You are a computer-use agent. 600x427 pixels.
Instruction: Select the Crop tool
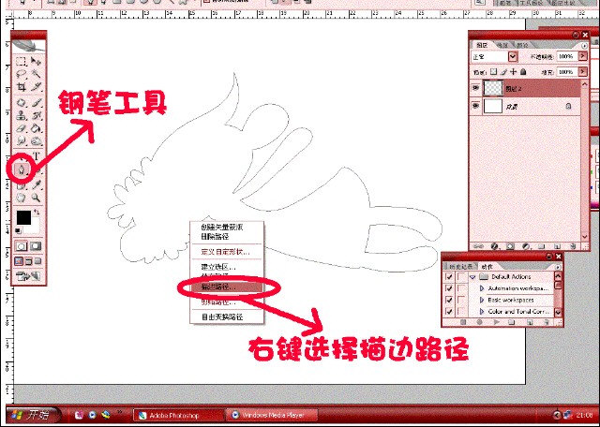(x=21, y=87)
